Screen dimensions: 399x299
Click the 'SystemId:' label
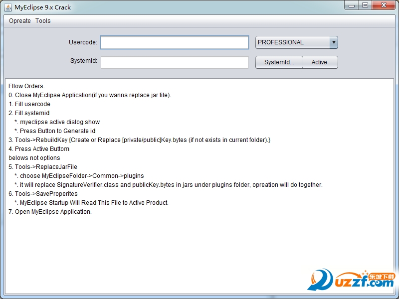pos(84,61)
